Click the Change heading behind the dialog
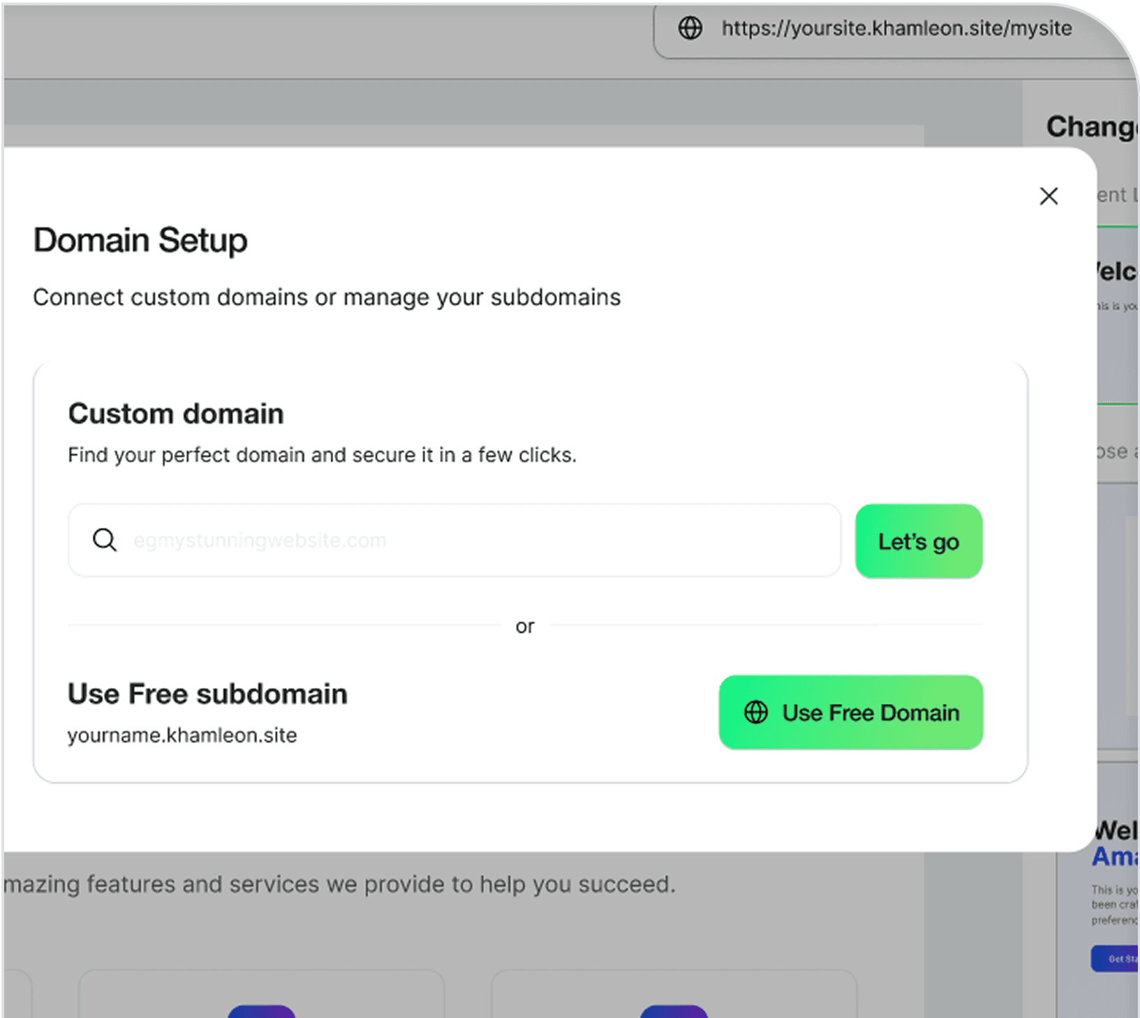1140x1018 pixels. (x=1090, y=126)
